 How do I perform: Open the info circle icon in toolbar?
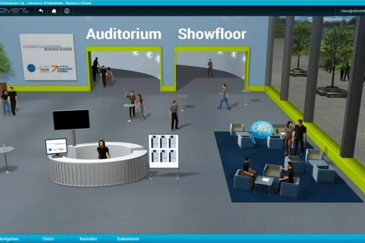point(67,11)
